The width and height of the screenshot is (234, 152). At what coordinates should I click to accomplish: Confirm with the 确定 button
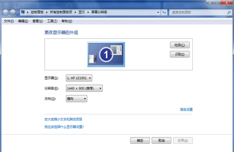pyautogui.click(x=140, y=140)
